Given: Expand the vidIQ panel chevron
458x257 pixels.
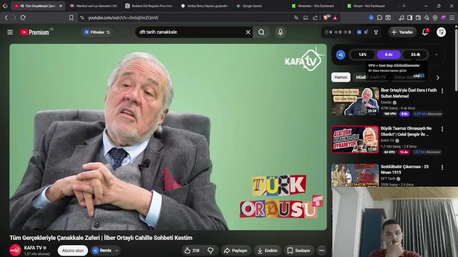Looking at the screenshot, I should tap(436, 55).
